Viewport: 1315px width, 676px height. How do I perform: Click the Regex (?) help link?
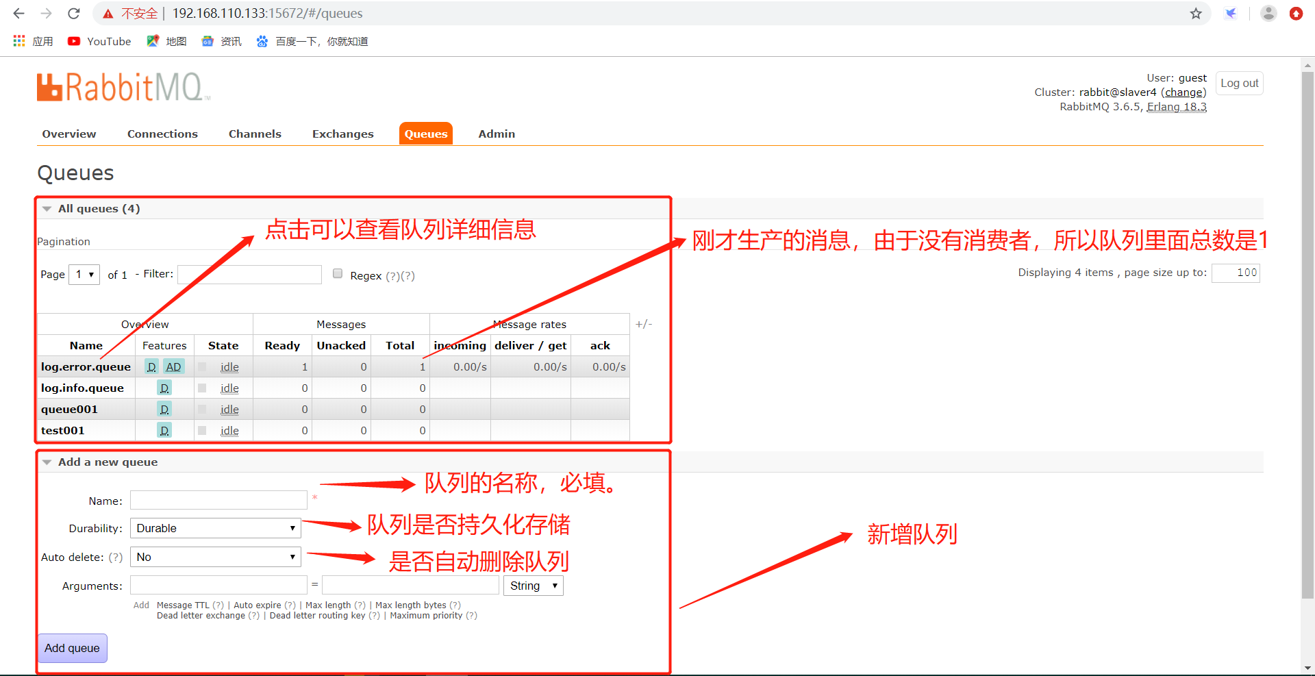point(392,276)
